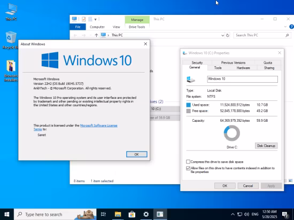
Task: Refresh the This PC view
Action: [228, 35]
